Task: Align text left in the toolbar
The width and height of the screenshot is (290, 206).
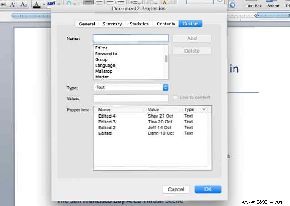Action: pos(88,2)
